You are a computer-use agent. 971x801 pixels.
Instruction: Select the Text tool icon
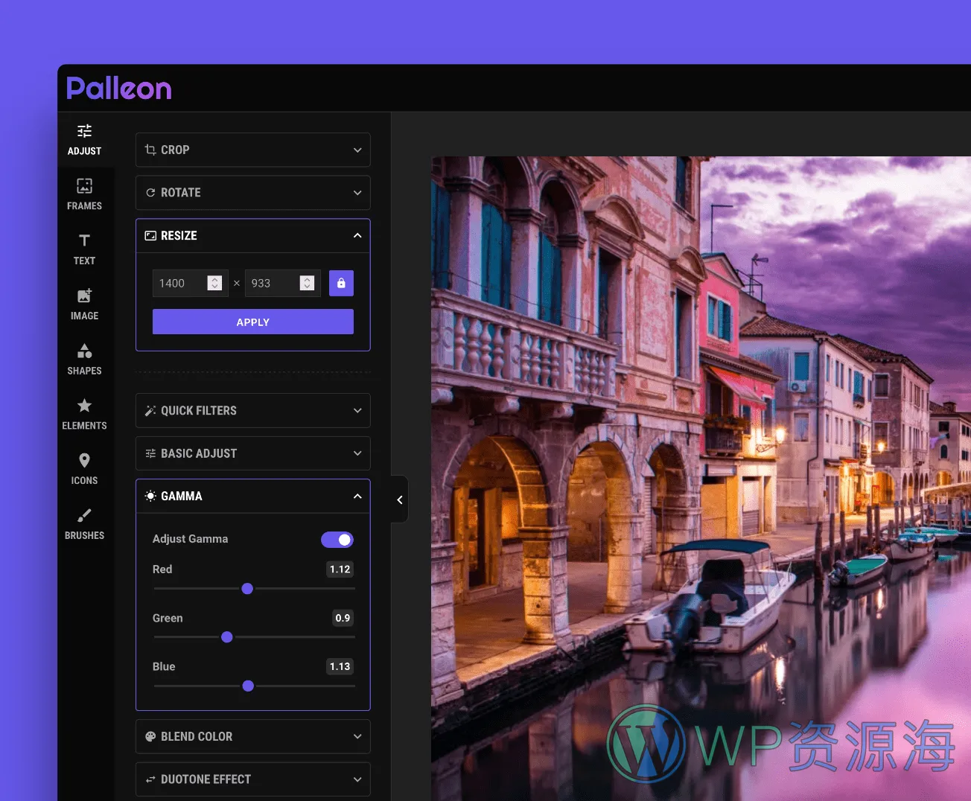(x=84, y=249)
